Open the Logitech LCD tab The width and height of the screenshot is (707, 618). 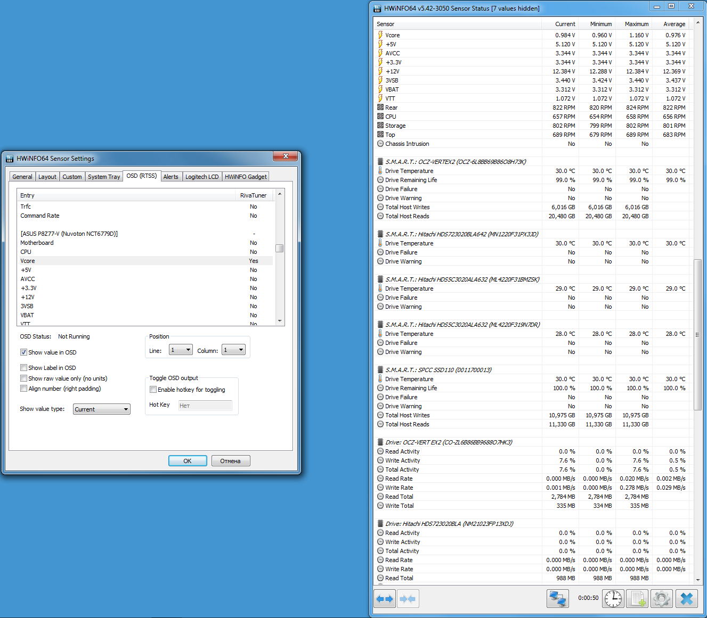point(202,177)
